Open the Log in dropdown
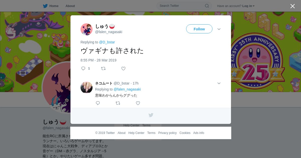 point(248,6)
